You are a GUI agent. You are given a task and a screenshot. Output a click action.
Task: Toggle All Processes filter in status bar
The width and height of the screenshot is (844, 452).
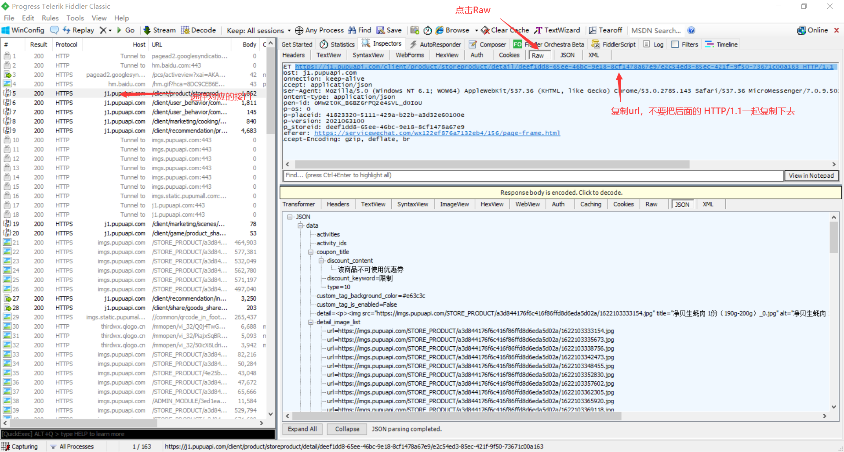click(72, 447)
